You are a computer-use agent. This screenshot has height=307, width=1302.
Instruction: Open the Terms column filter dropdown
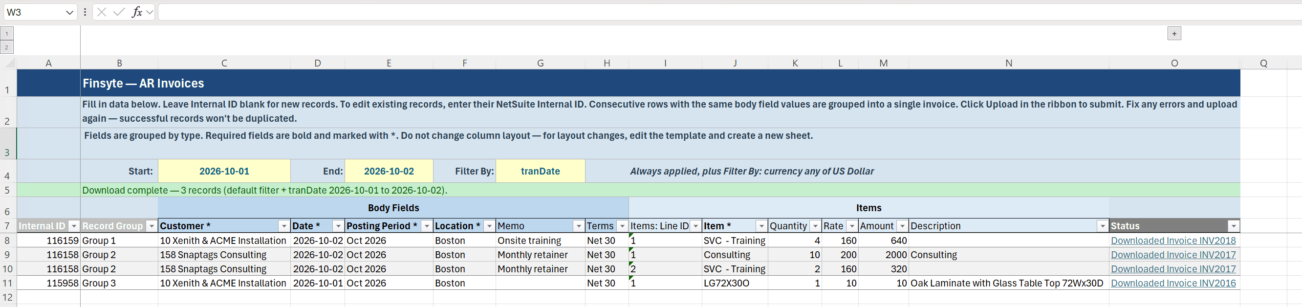622,226
